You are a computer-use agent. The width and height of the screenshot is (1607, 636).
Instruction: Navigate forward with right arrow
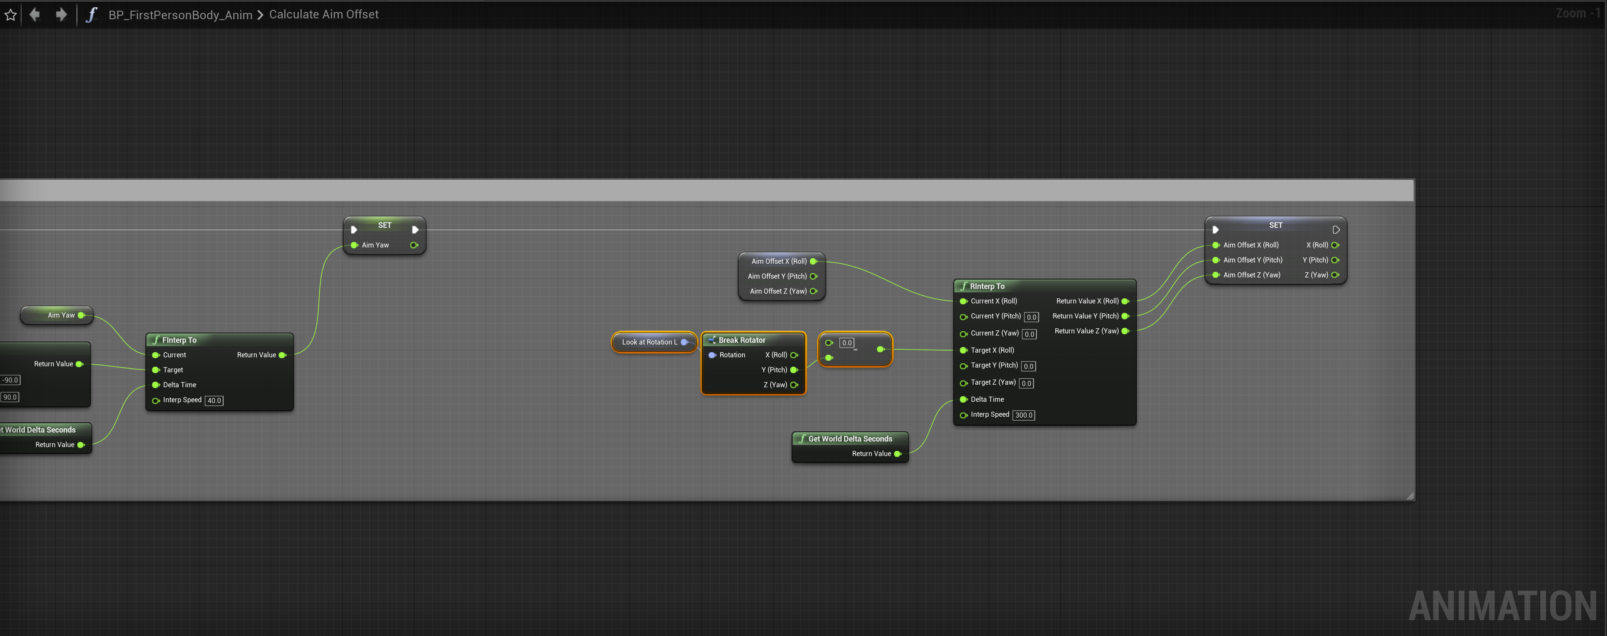pos(61,15)
